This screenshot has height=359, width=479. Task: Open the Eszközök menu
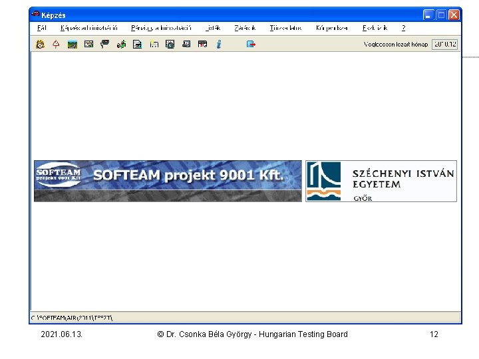[x=375, y=28]
